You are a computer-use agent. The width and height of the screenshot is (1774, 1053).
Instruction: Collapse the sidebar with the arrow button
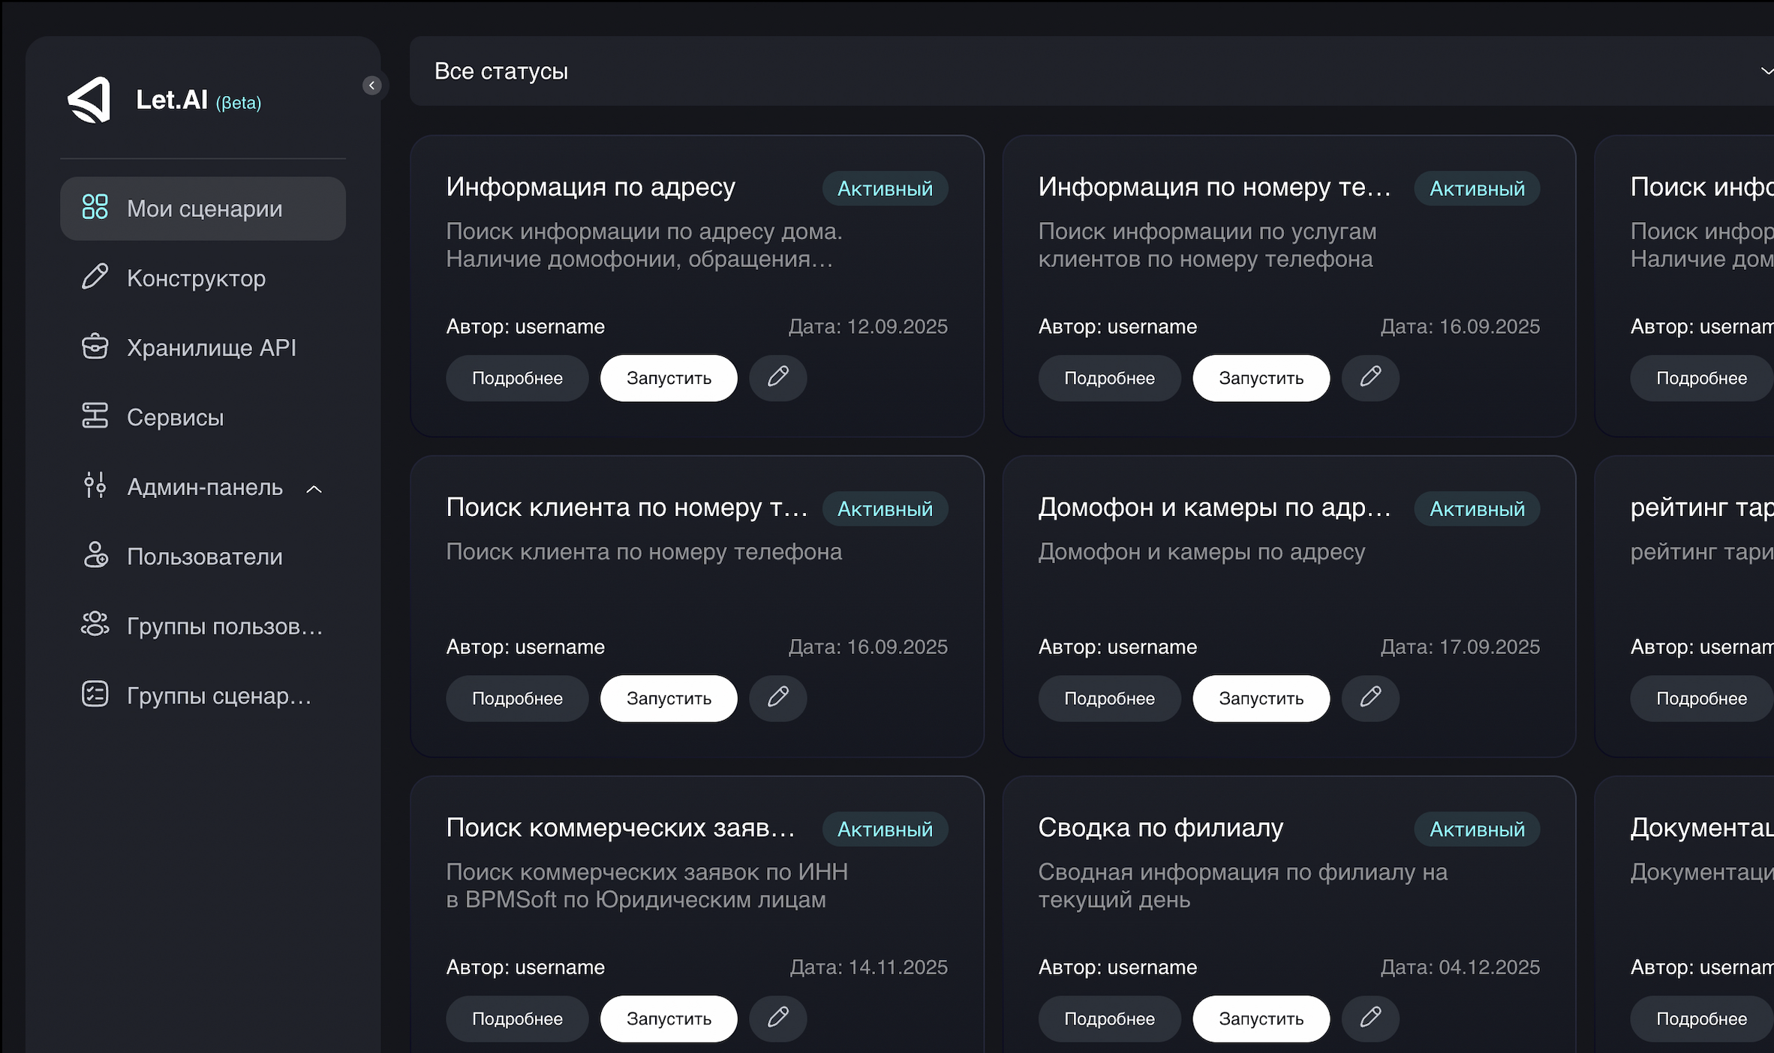tap(372, 85)
